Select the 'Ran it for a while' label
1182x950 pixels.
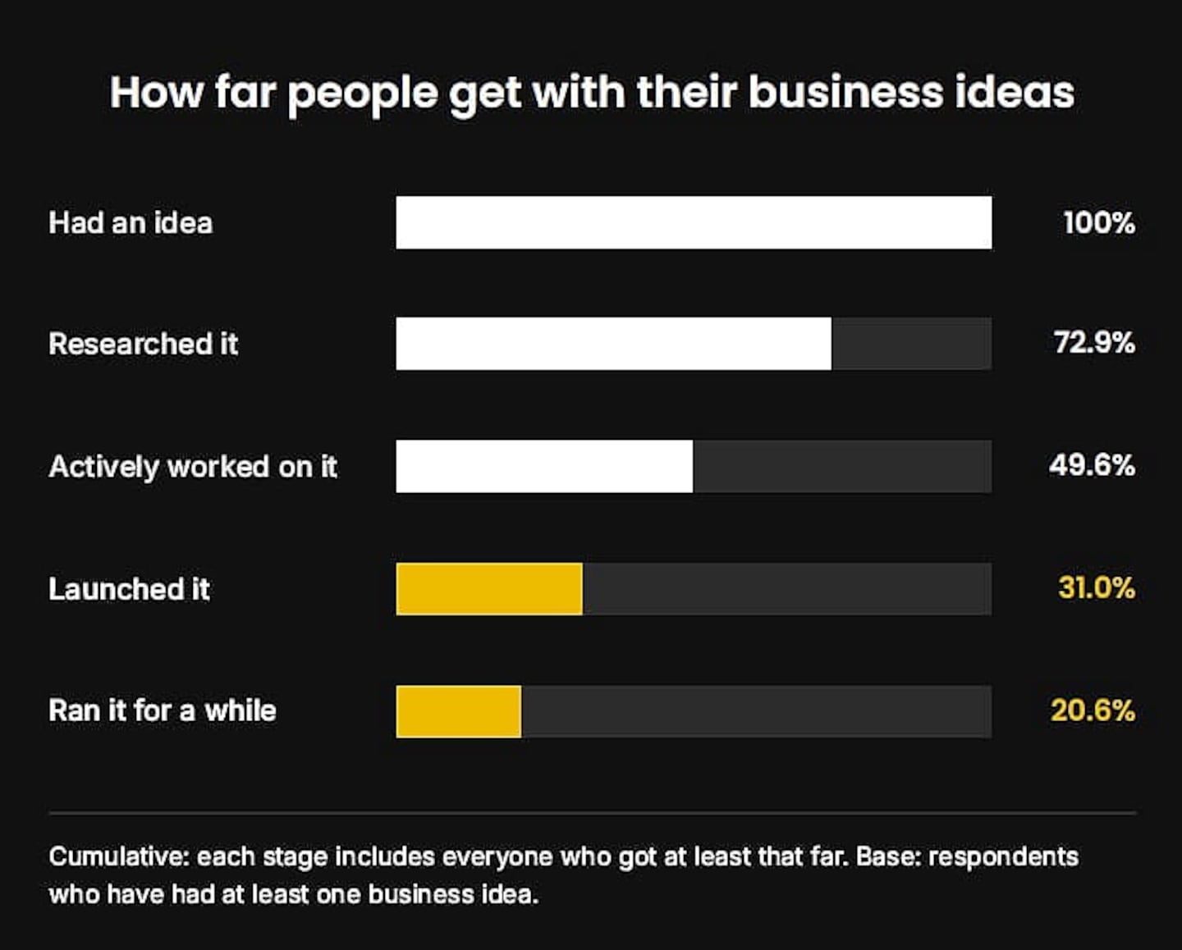click(163, 710)
